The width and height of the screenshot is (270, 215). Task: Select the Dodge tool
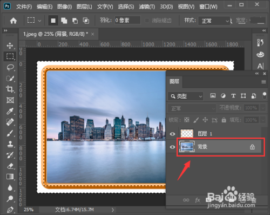(10, 199)
